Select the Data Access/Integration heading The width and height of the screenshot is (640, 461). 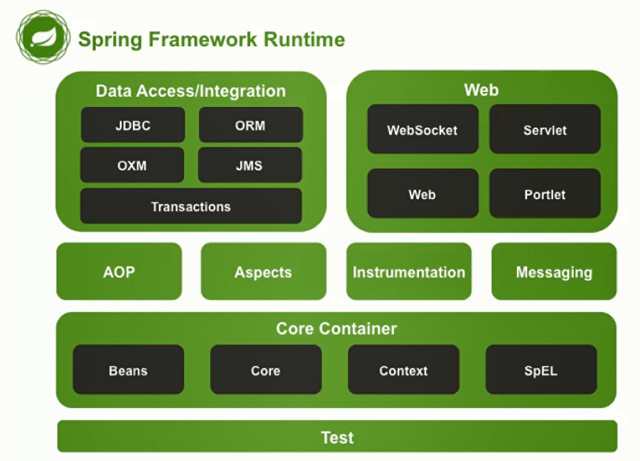pos(191,91)
